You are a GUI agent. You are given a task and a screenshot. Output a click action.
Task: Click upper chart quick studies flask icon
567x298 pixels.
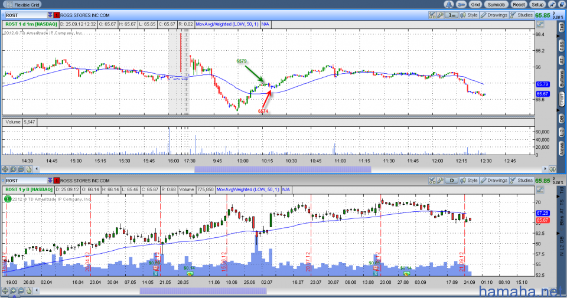pos(432,15)
